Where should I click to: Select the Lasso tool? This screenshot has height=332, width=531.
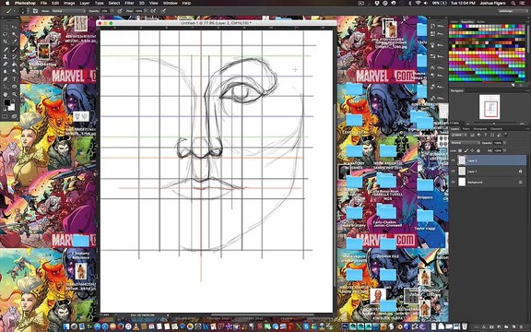pyautogui.click(x=6, y=34)
